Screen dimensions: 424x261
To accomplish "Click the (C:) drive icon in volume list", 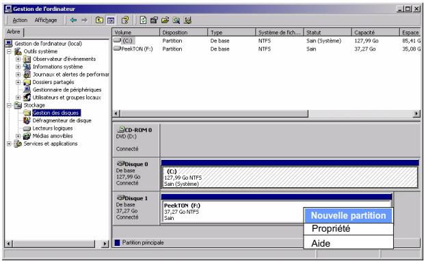I will tap(117, 40).
